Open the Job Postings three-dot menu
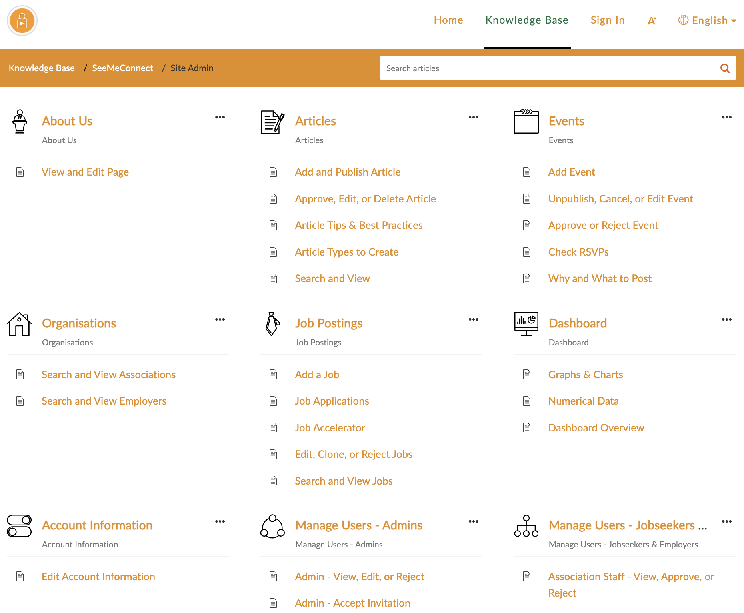Viewport: 744px width, 613px height. tap(474, 319)
